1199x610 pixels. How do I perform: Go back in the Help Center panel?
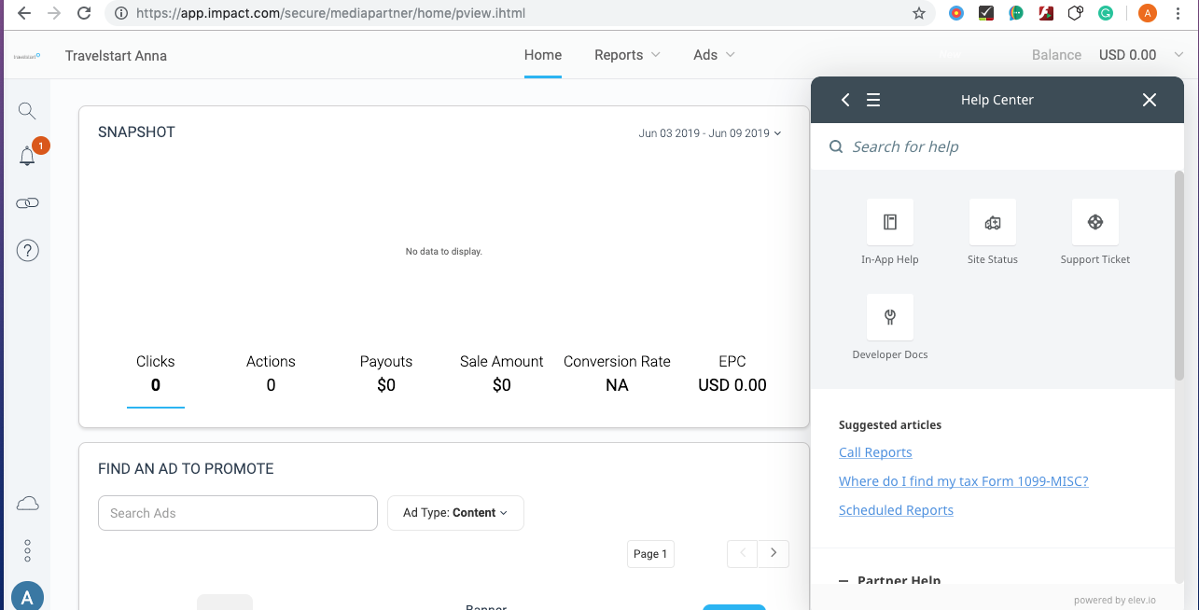(845, 100)
